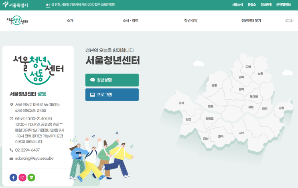Screen dimensions: 298x188
Task: Click the envelope icon beside the email
Action: click(x=11, y=159)
